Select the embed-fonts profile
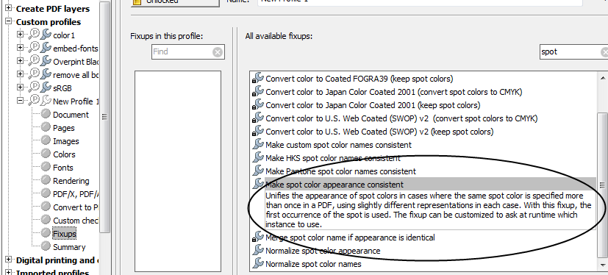The width and height of the screenshot is (608, 275). click(x=75, y=49)
